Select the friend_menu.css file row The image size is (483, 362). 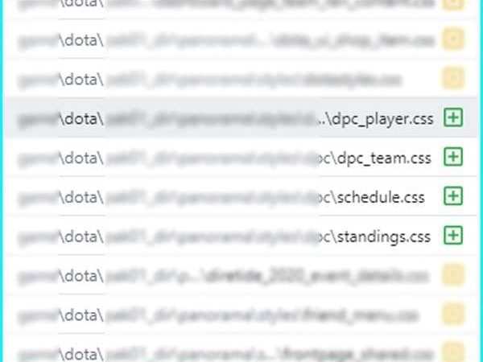pos(241,315)
